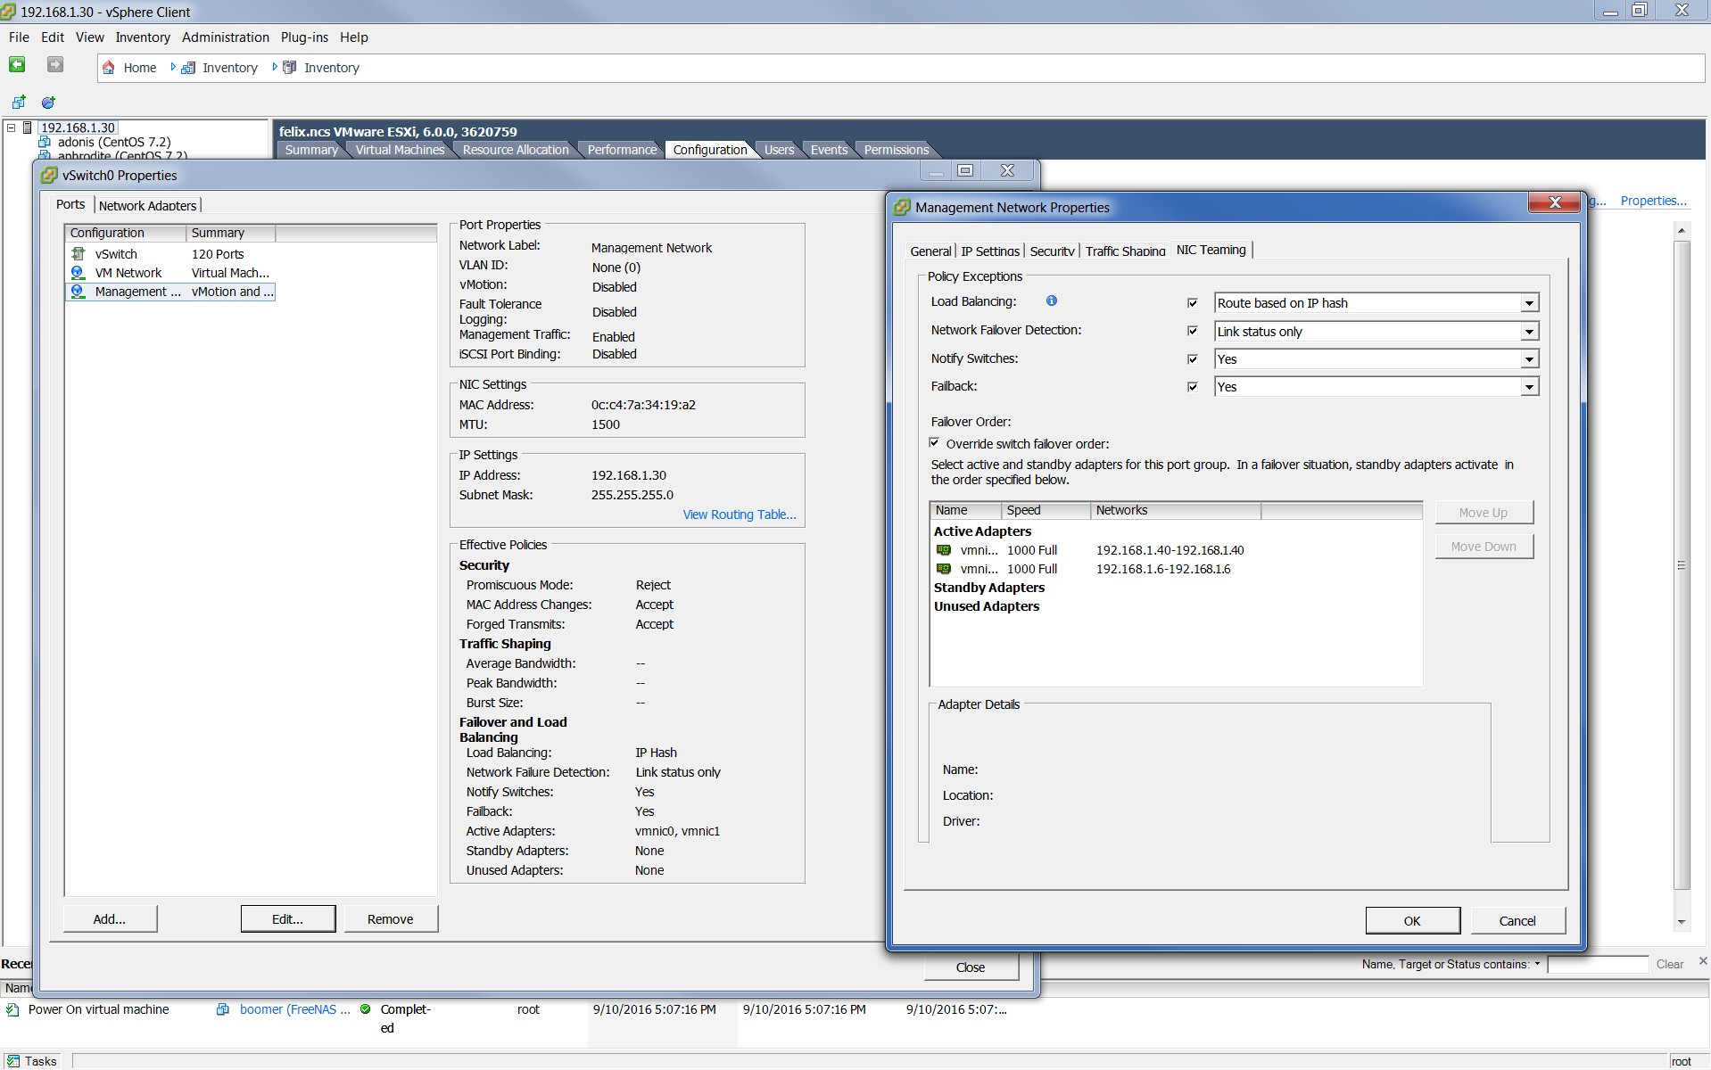
Task: Click the configuration panel scrollbar up arrow
Action: [1682, 230]
